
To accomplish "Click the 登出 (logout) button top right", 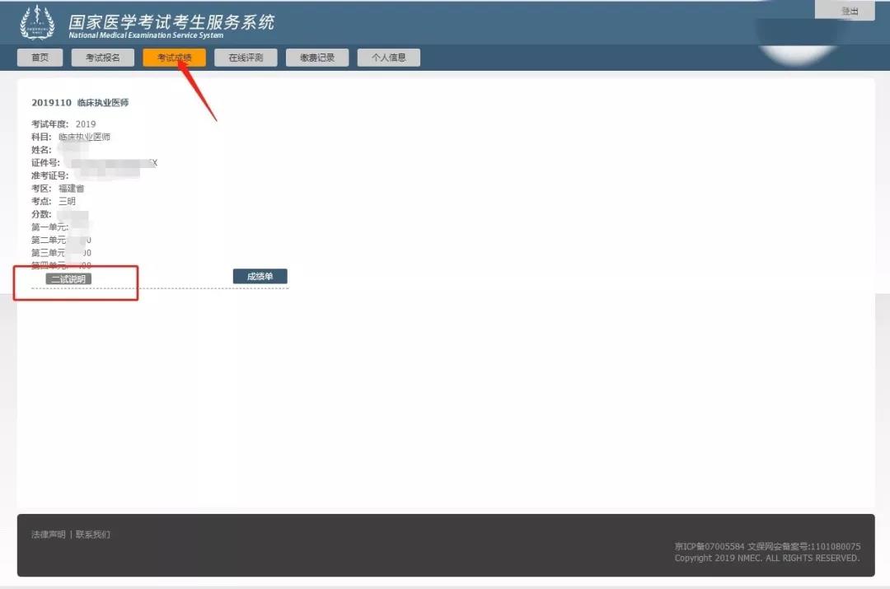I will click(850, 10).
